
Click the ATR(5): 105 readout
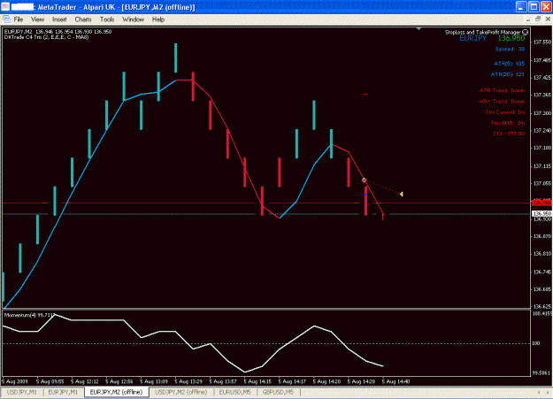pyautogui.click(x=509, y=64)
